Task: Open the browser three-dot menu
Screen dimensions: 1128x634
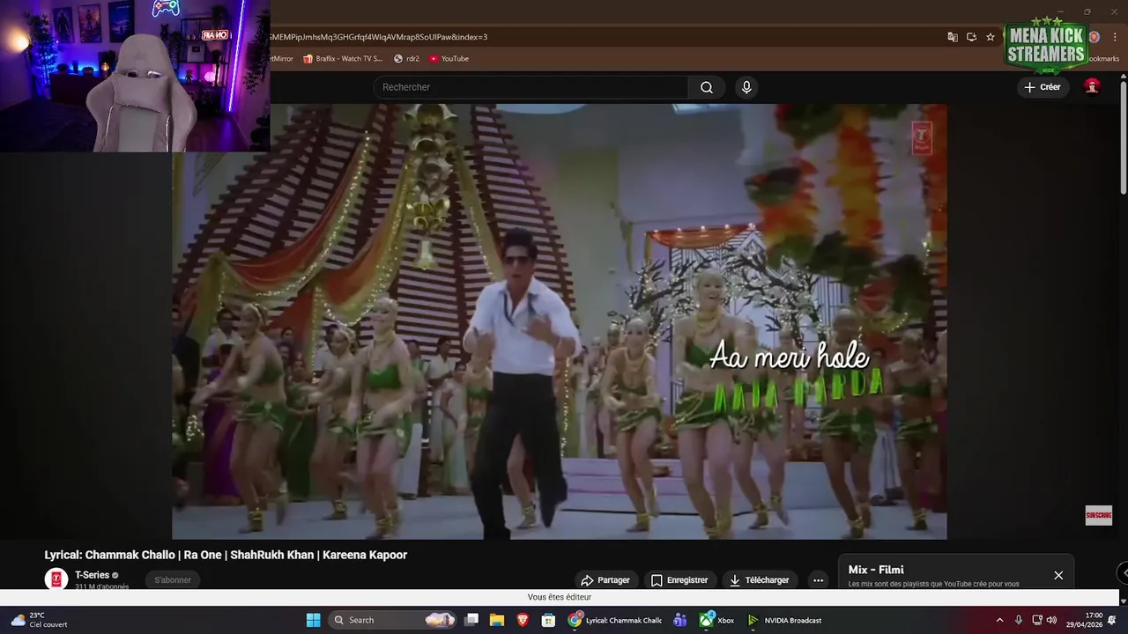Action: [x=1115, y=37]
